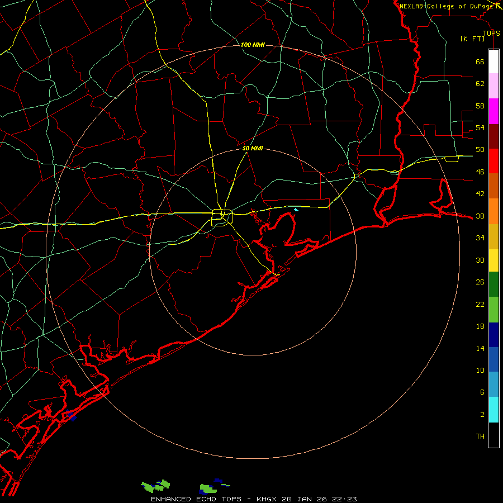This screenshot has width=503, height=503.
Task: Click the black TH swatch in the legend
Action: pyautogui.click(x=493, y=435)
